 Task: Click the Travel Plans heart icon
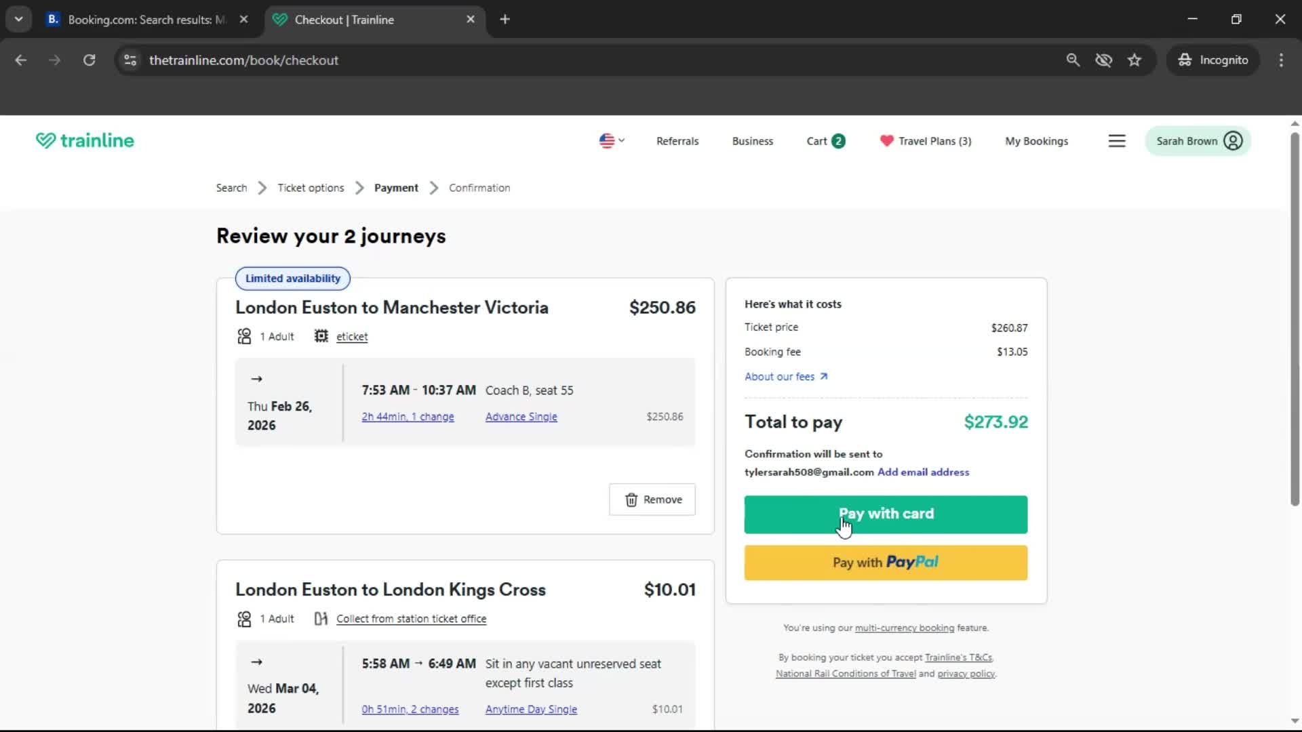(x=886, y=141)
